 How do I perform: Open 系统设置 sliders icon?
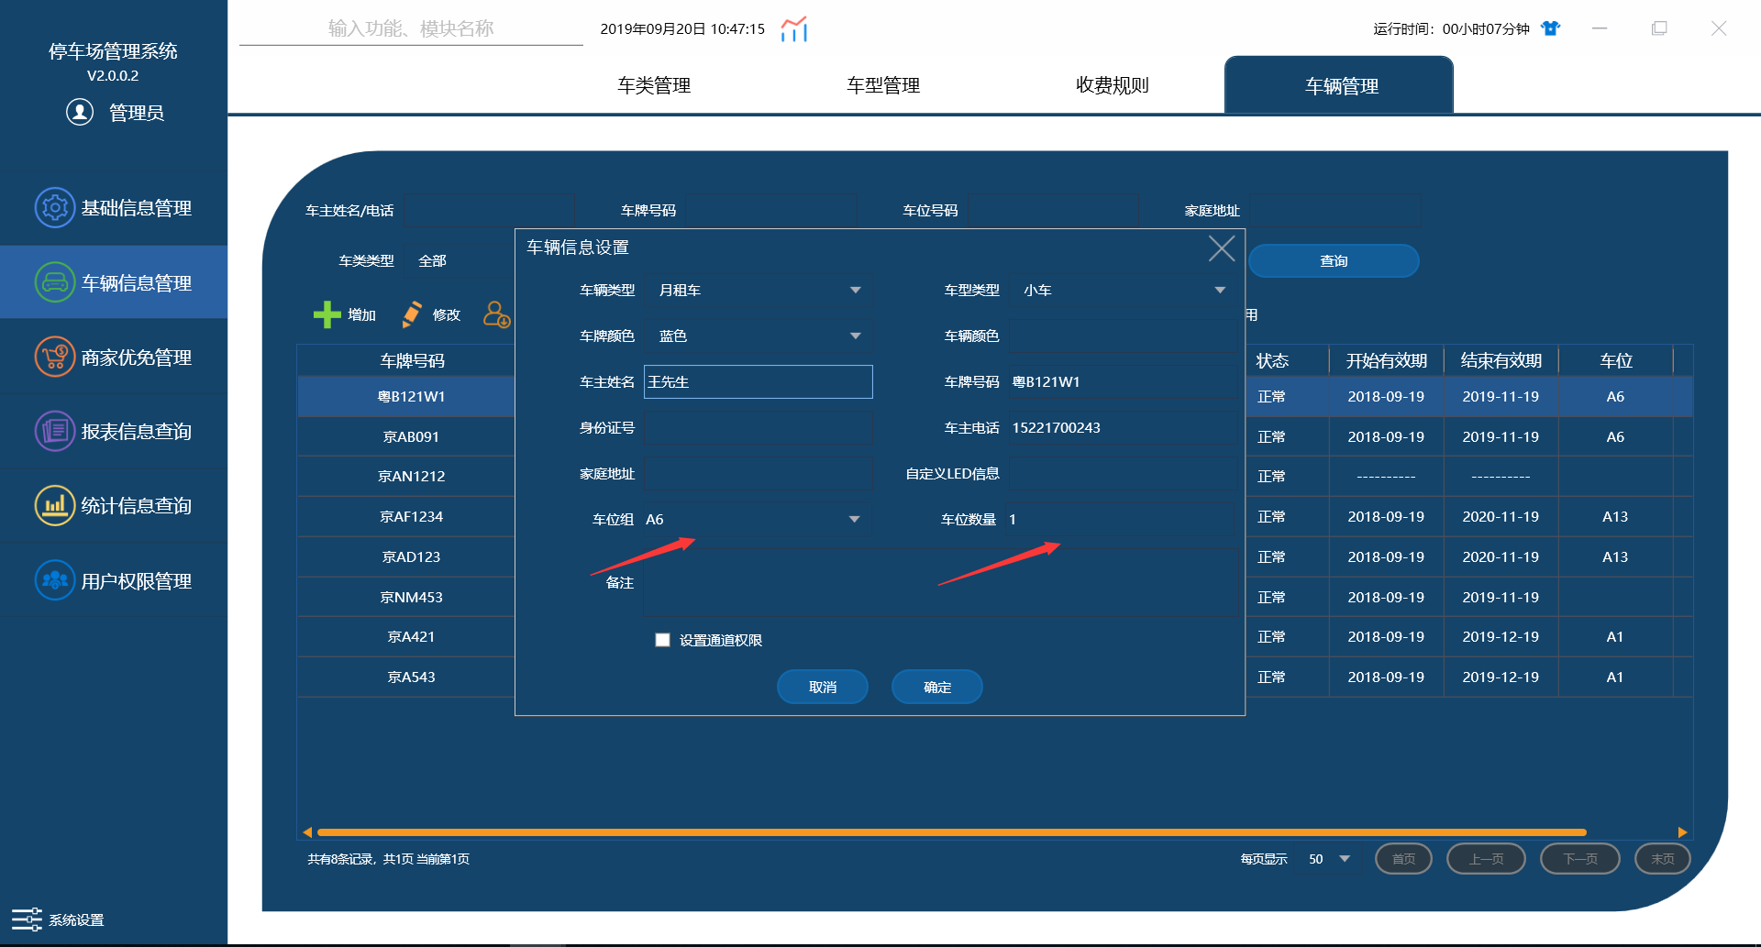27,919
